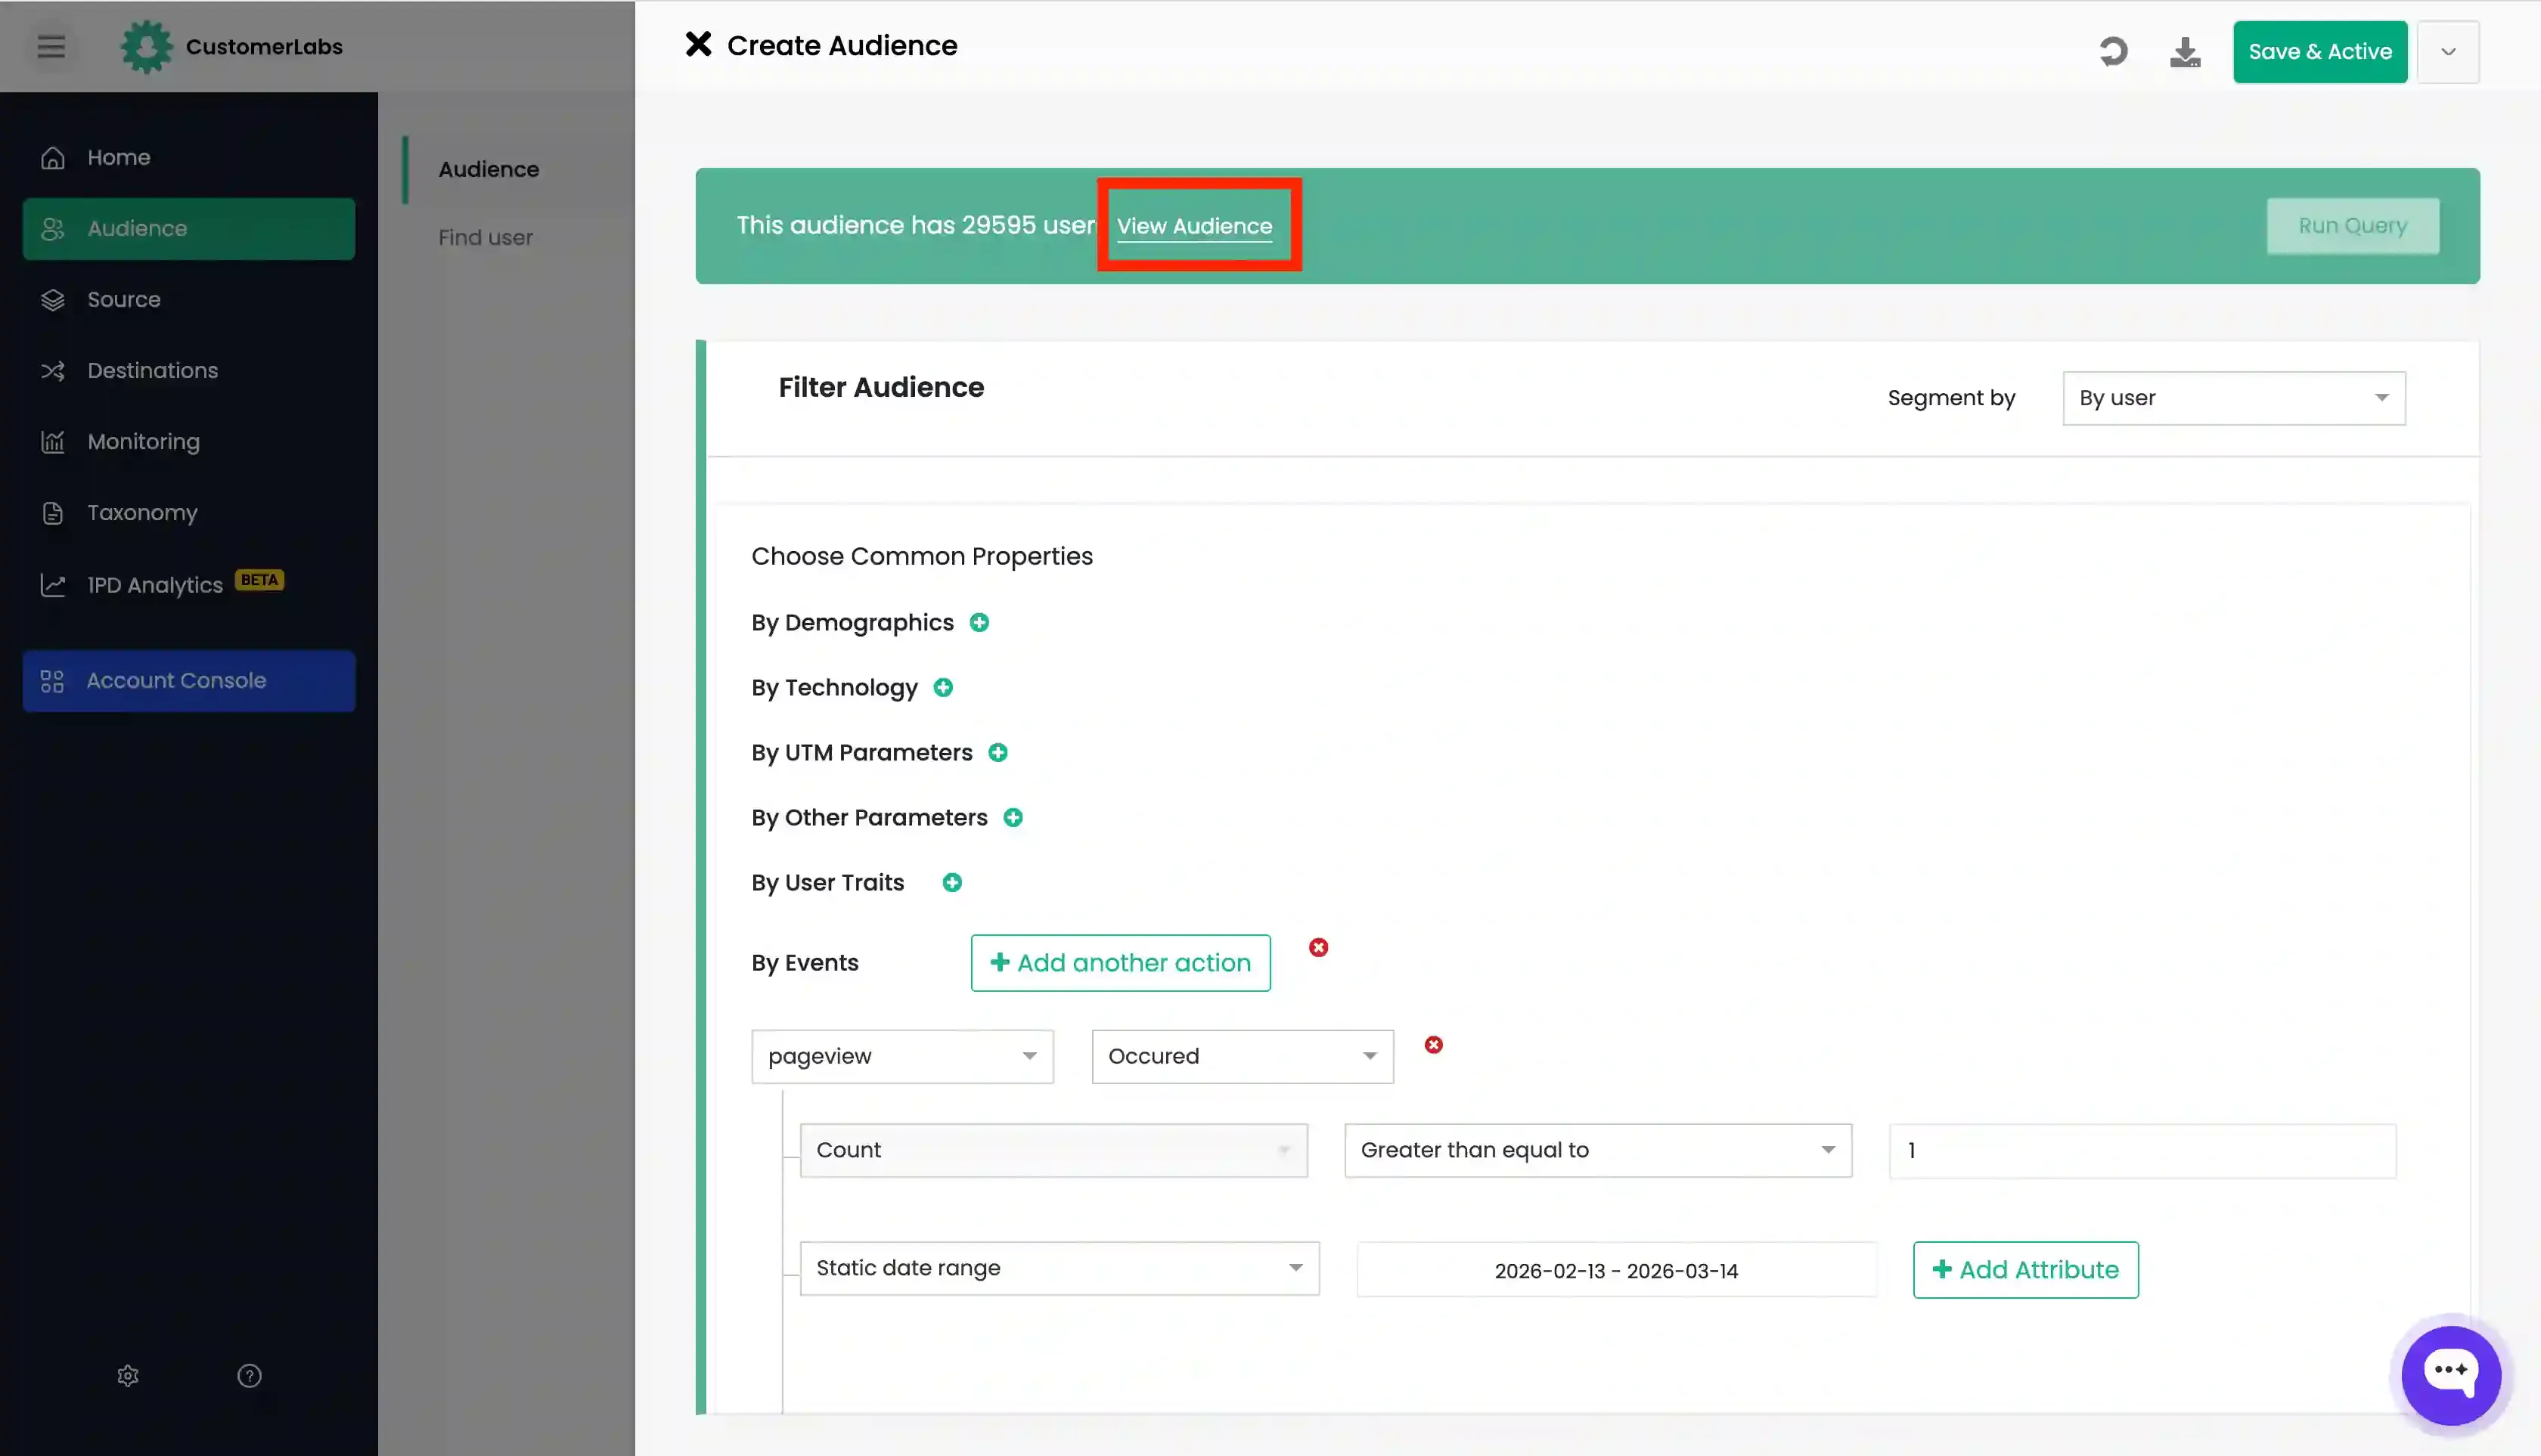Open the pageview event dropdown
This screenshot has width=2541, height=1456.
point(902,1056)
